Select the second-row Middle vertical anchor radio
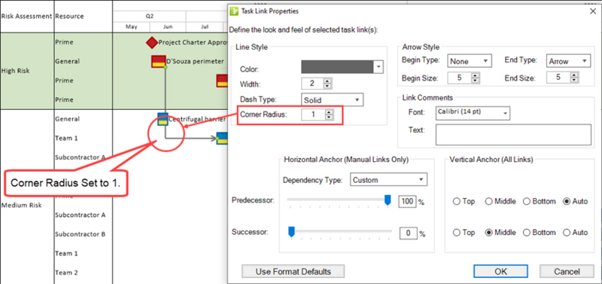 [488, 233]
